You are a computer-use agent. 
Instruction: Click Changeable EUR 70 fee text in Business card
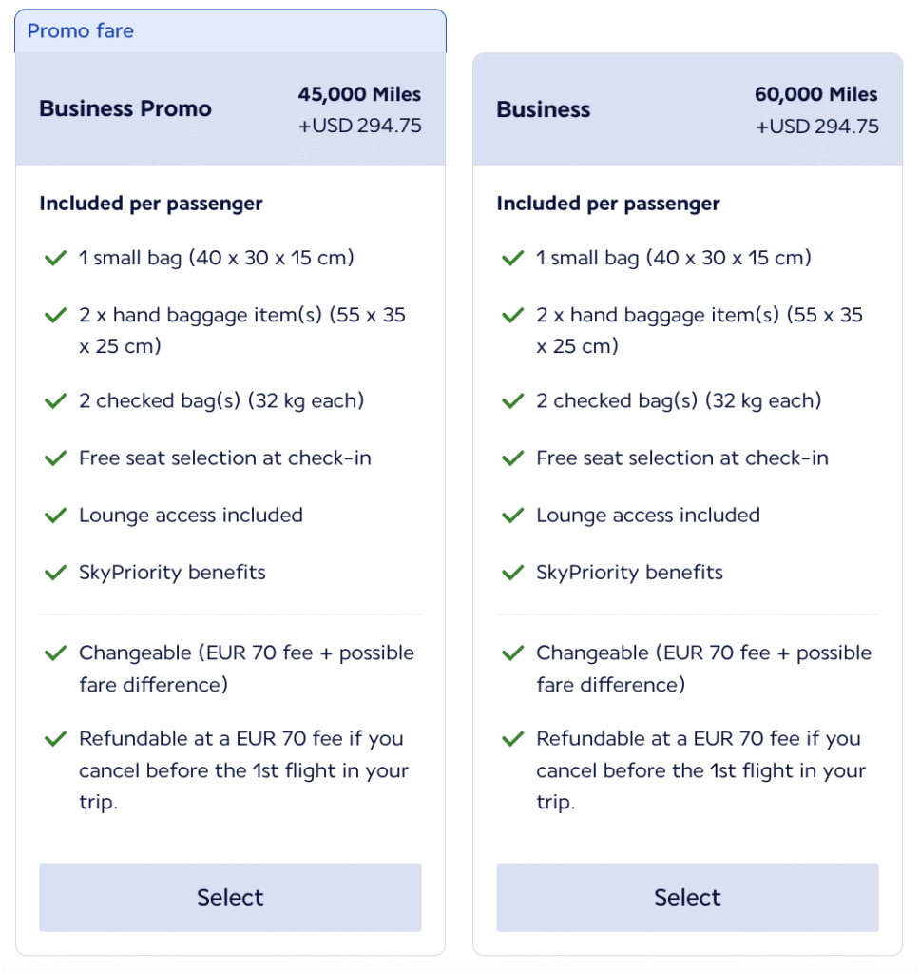pyautogui.click(x=703, y=653)
